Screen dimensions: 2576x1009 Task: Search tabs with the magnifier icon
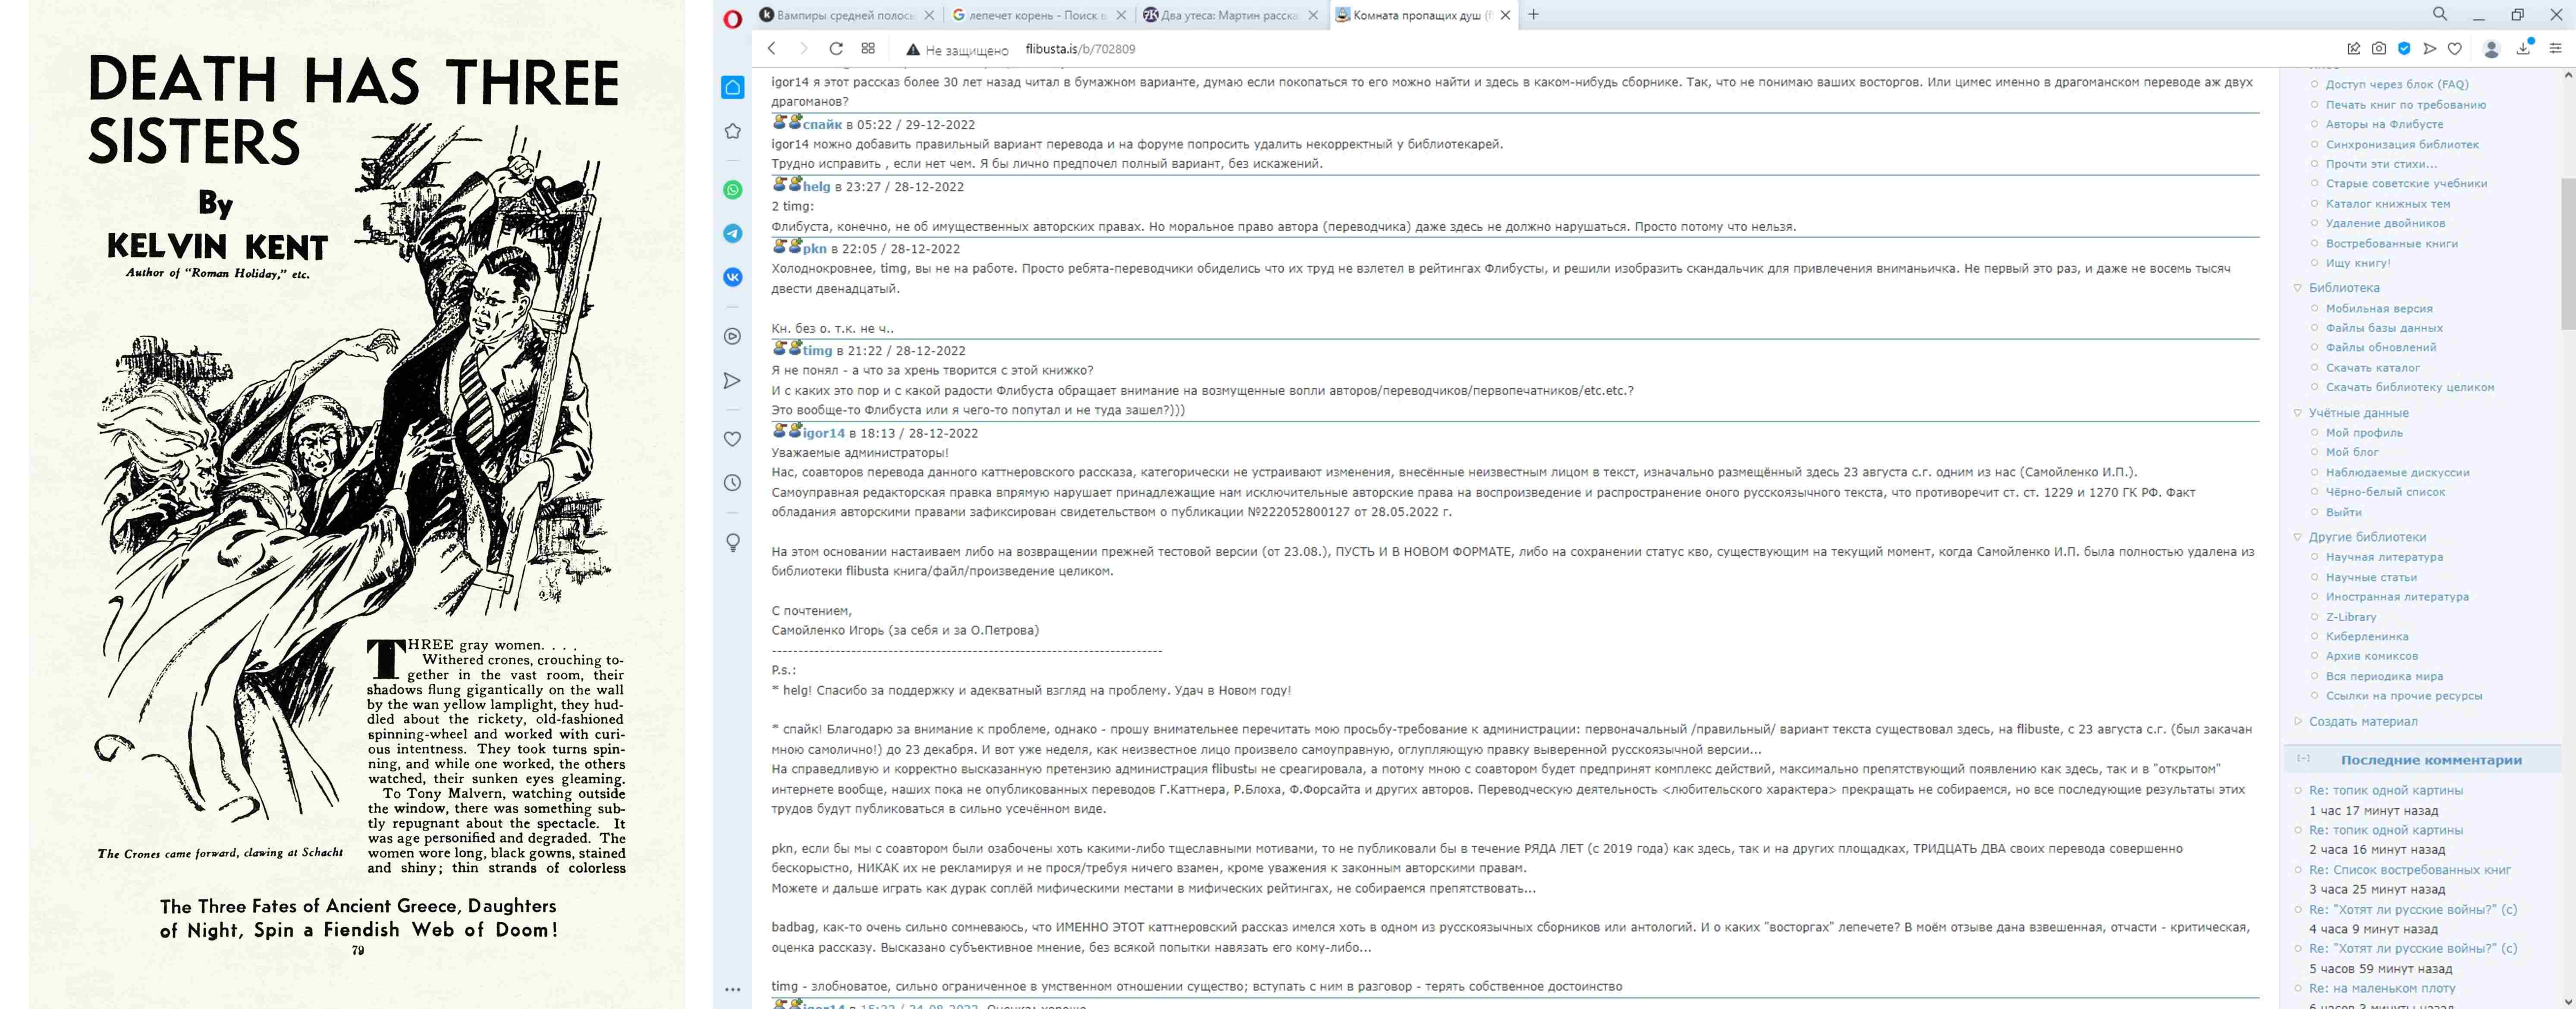tap(2440, 14)
